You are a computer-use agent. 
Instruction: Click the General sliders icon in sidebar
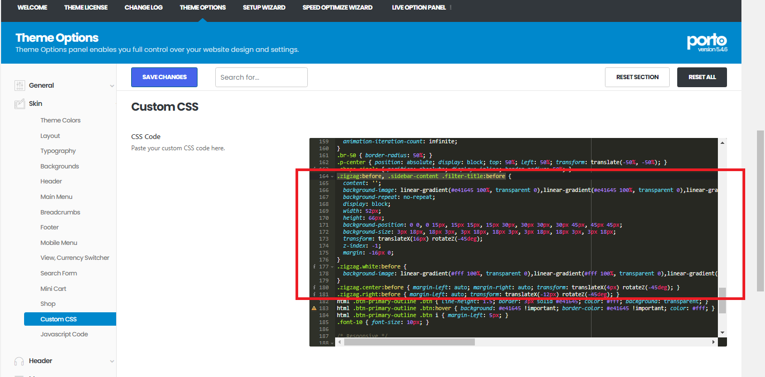click(x=20, y=86)
